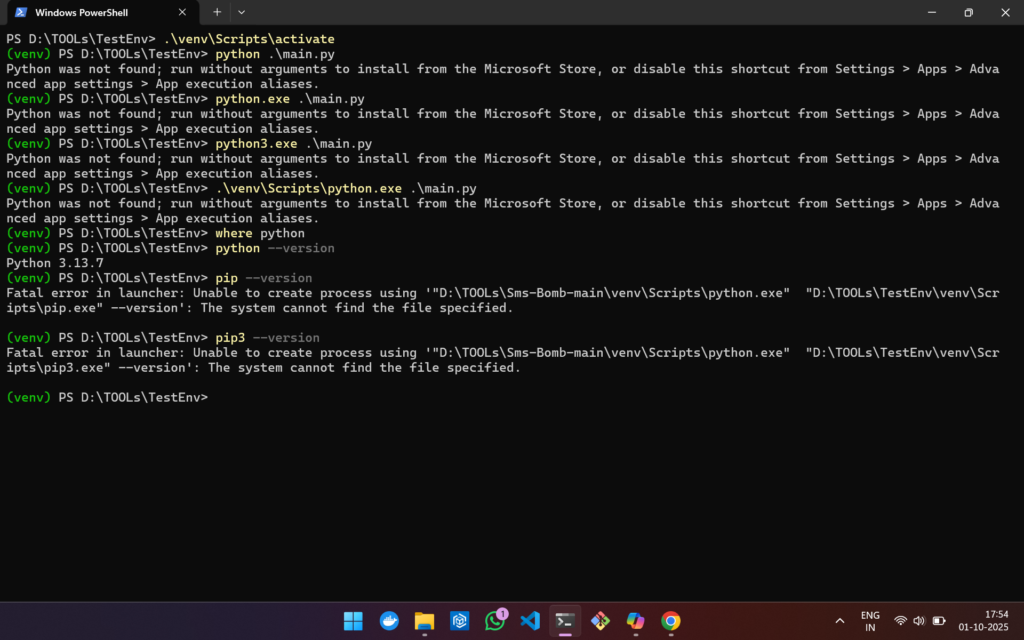Close the Windows PowerShell tab
This screenshot has height=640, width=1024.
(182, 12)
